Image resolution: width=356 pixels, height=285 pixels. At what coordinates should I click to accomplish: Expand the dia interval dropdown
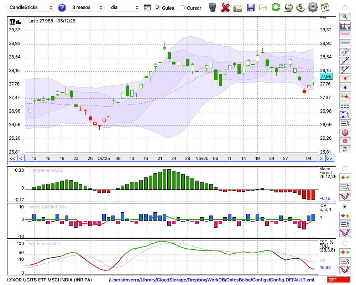pos(125,7)
